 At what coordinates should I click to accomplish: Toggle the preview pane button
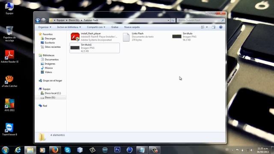coord(214,27)
